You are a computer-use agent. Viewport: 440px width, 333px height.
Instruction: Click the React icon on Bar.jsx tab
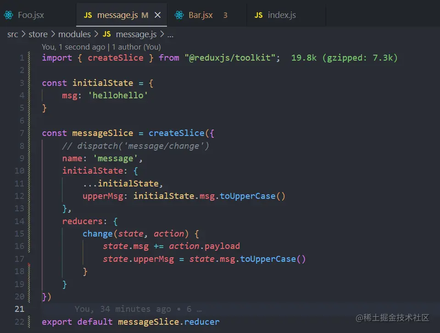tap(179, 15)
